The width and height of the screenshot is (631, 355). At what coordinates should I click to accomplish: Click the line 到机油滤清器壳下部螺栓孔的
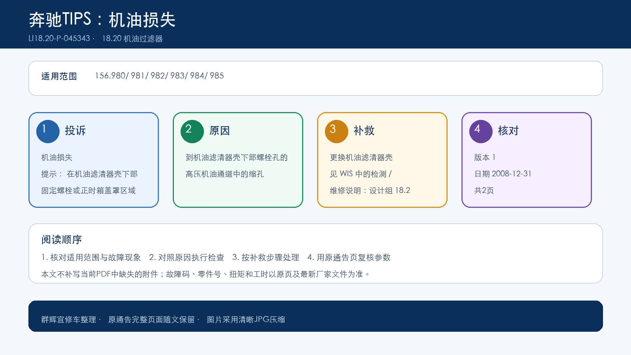click(x=237, y=157)
